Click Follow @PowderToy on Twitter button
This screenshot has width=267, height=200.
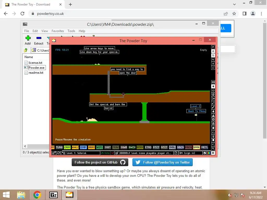(x=162, y=162)
